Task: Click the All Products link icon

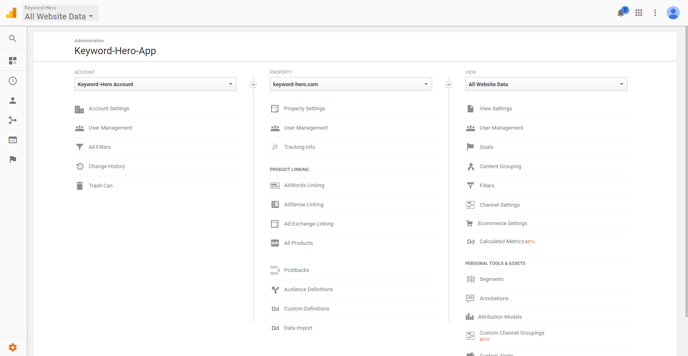Action: [275, 243]
